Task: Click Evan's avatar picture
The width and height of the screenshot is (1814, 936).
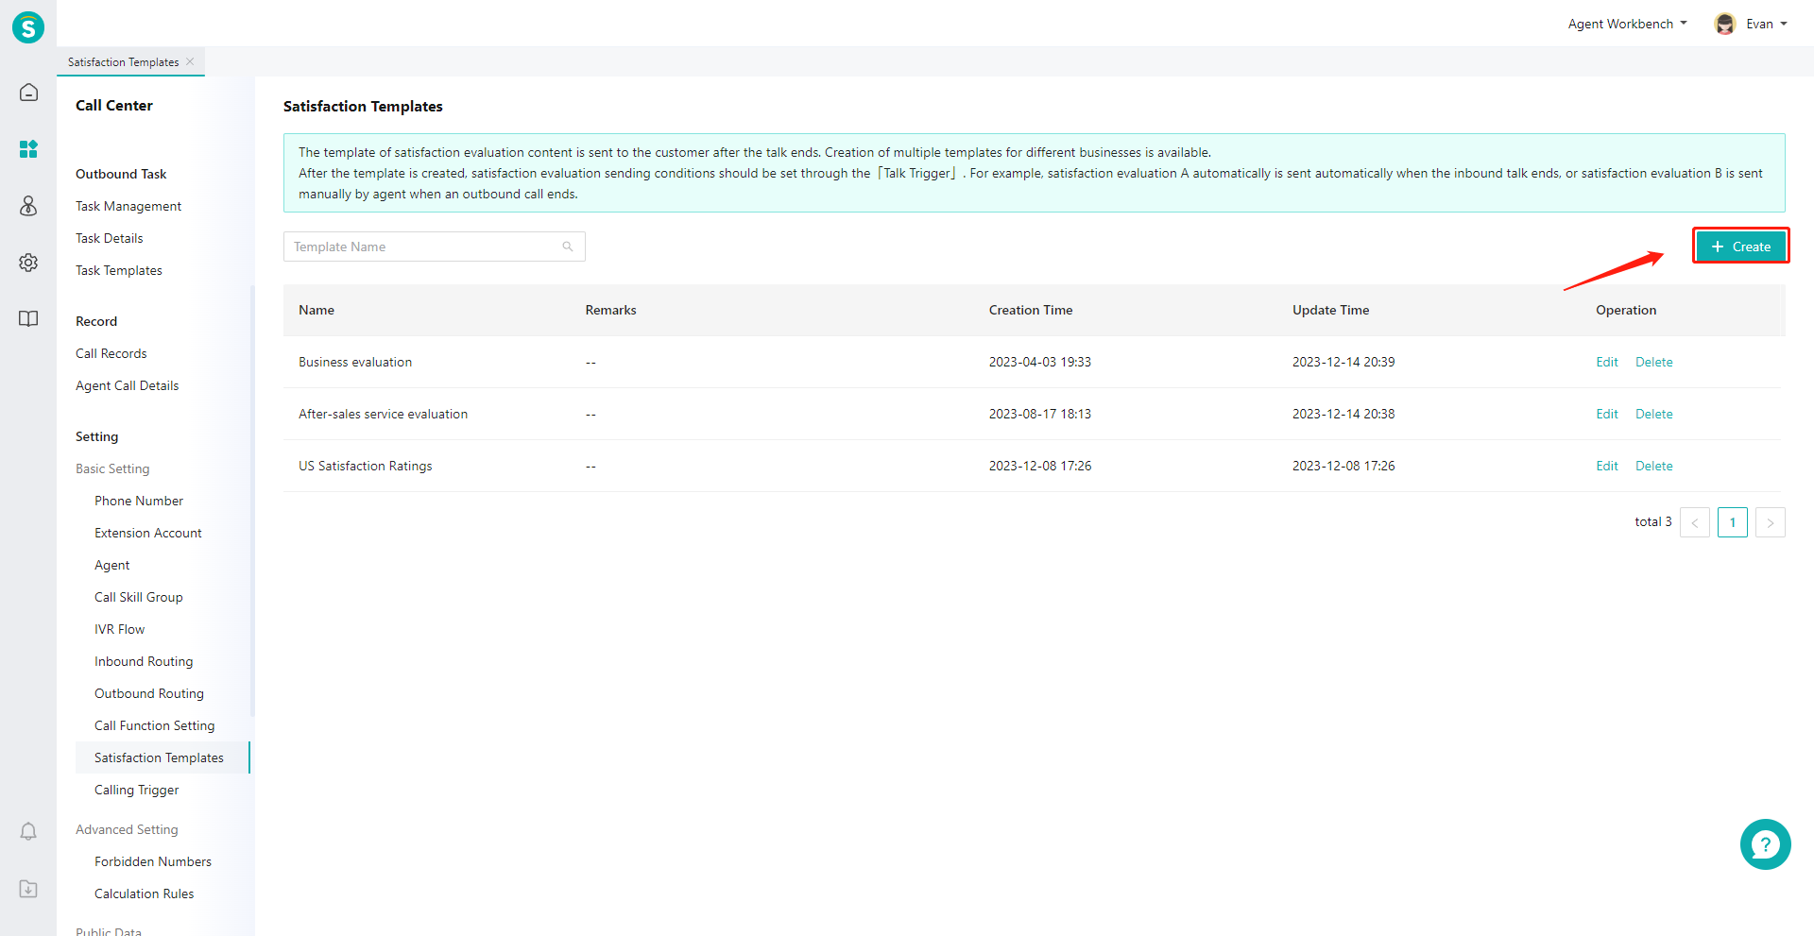Action: point(1725,24)
